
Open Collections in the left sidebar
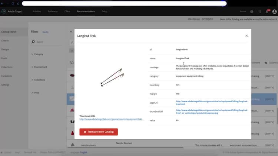(7, 67)
